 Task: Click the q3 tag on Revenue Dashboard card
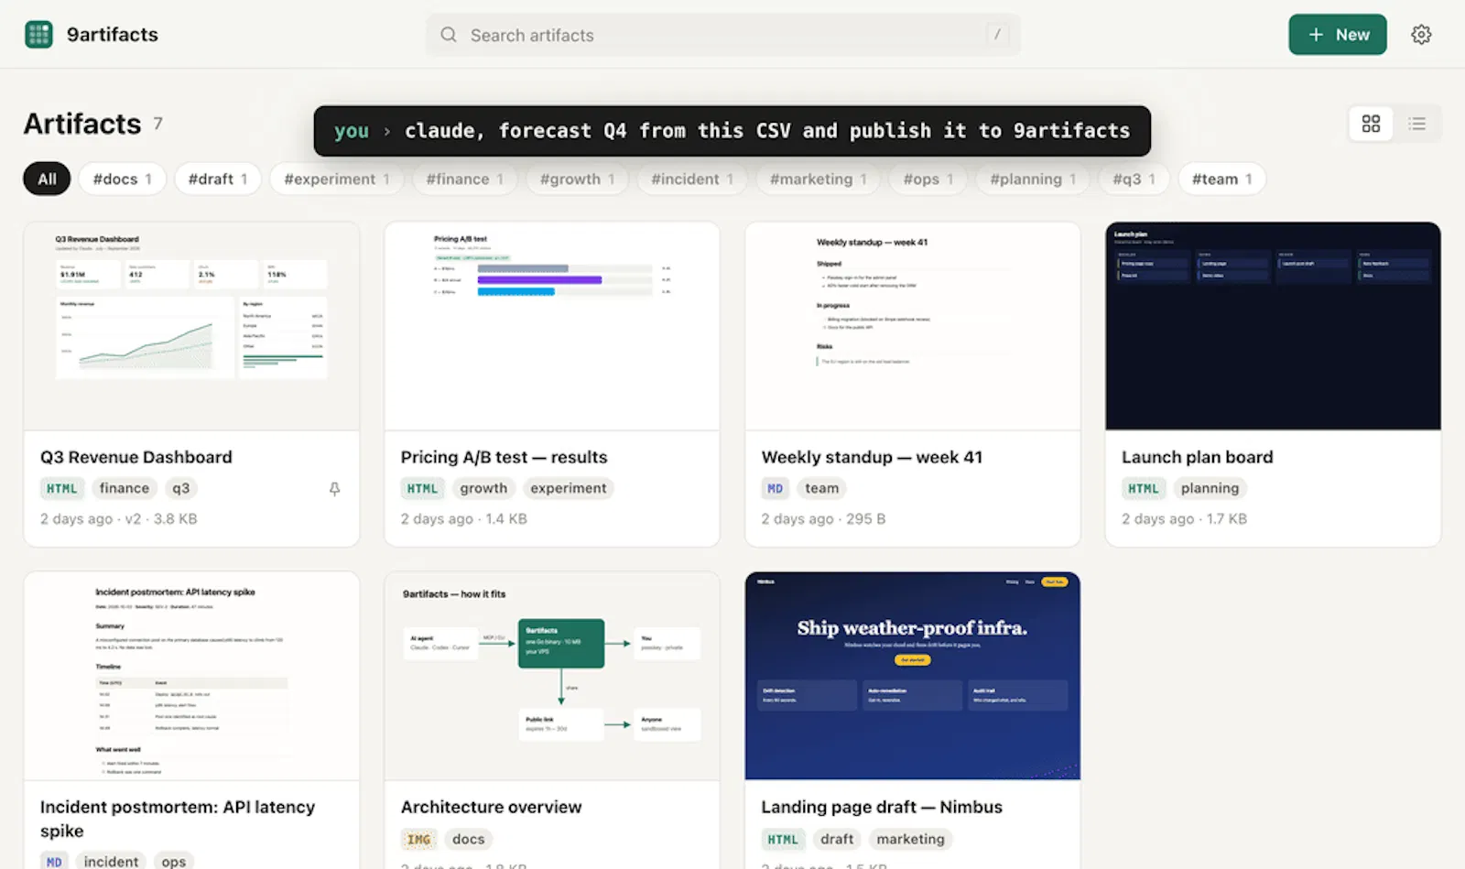[181, 488]
